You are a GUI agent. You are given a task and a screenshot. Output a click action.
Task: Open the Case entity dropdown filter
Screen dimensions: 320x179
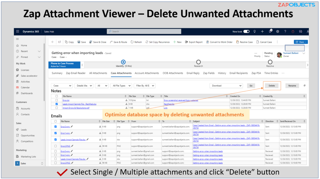pyautogui.click(x=62, y=86)
